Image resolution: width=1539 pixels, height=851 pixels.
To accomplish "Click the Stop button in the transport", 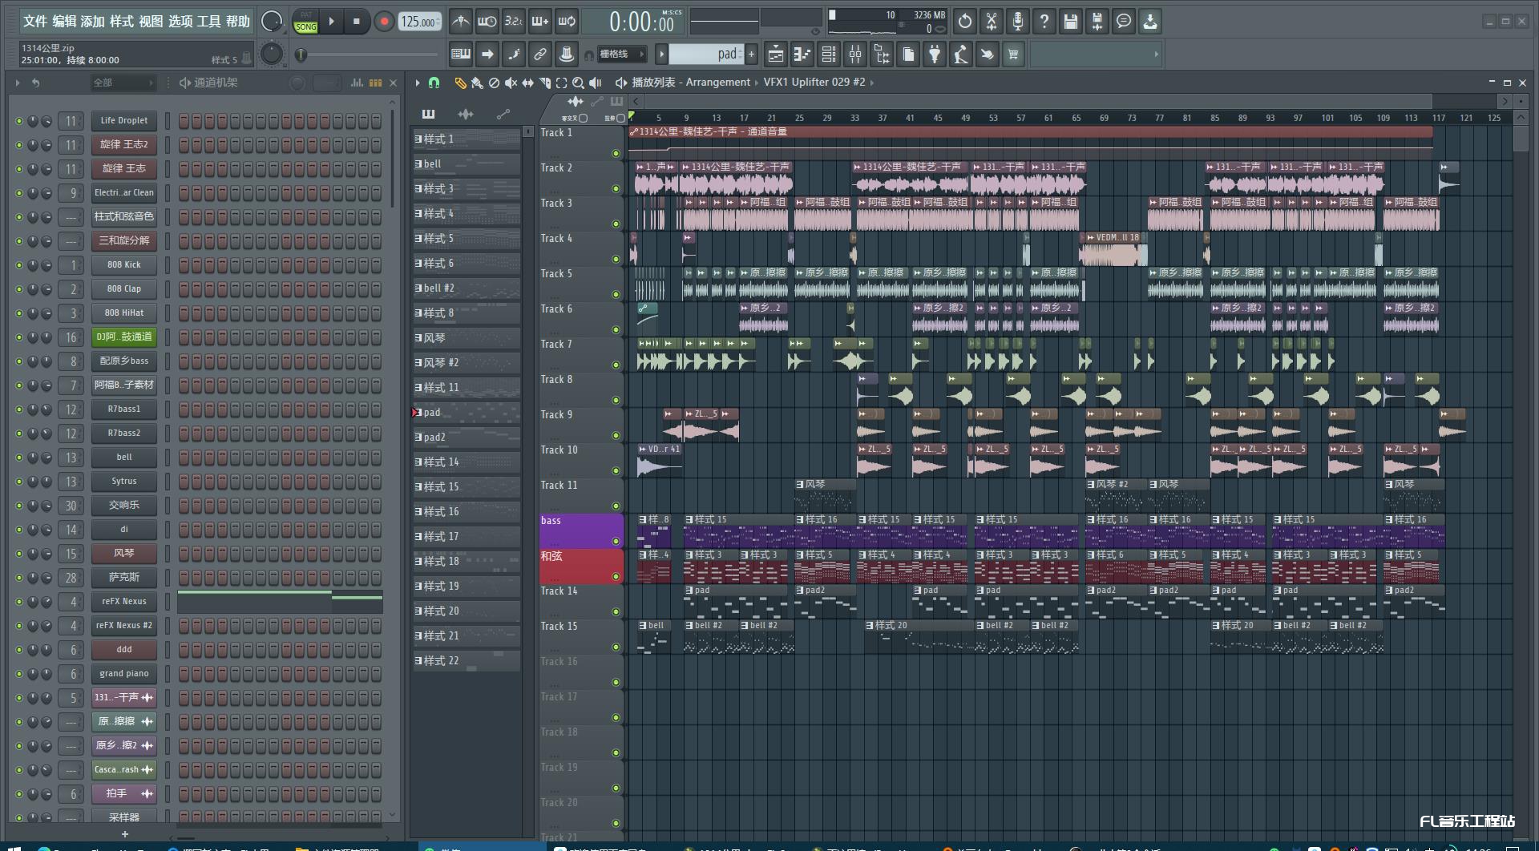I will tap(356, 22).
